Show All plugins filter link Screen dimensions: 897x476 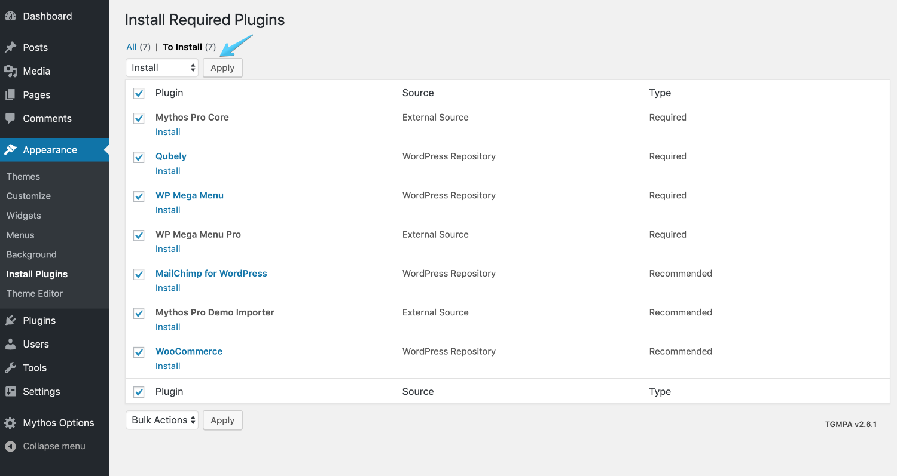click(132, 47)
